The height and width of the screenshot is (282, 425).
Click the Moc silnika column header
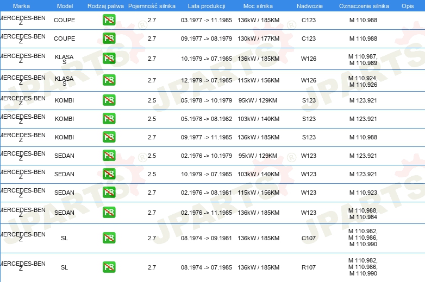pyautogui.click(x=258, y=6)
